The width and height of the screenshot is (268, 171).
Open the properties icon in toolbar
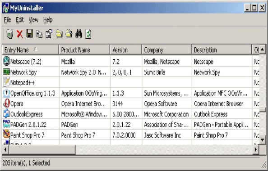(x=49, y=34)
